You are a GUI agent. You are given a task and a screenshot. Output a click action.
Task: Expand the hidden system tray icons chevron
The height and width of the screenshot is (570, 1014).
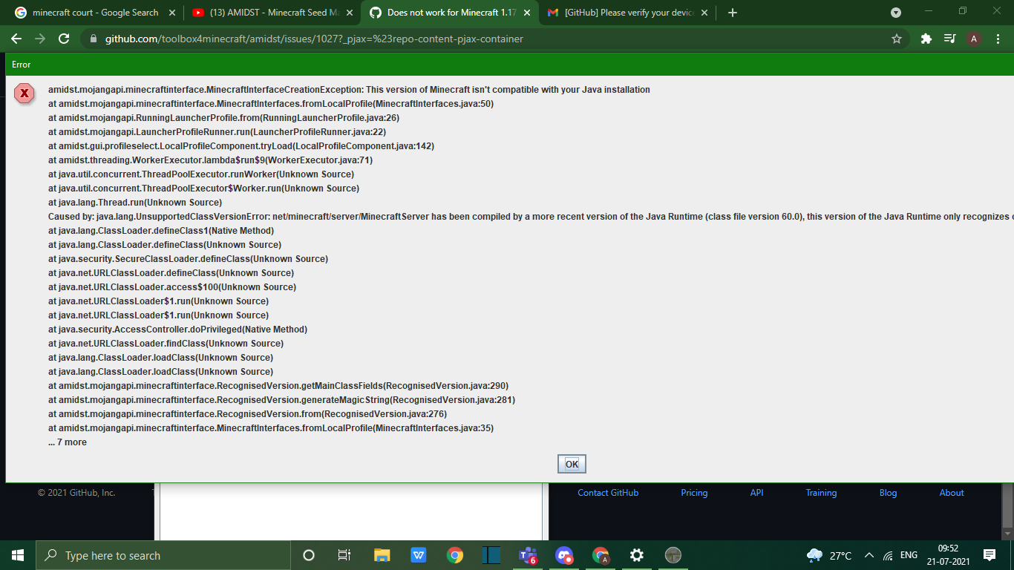[x=869, y=554]
